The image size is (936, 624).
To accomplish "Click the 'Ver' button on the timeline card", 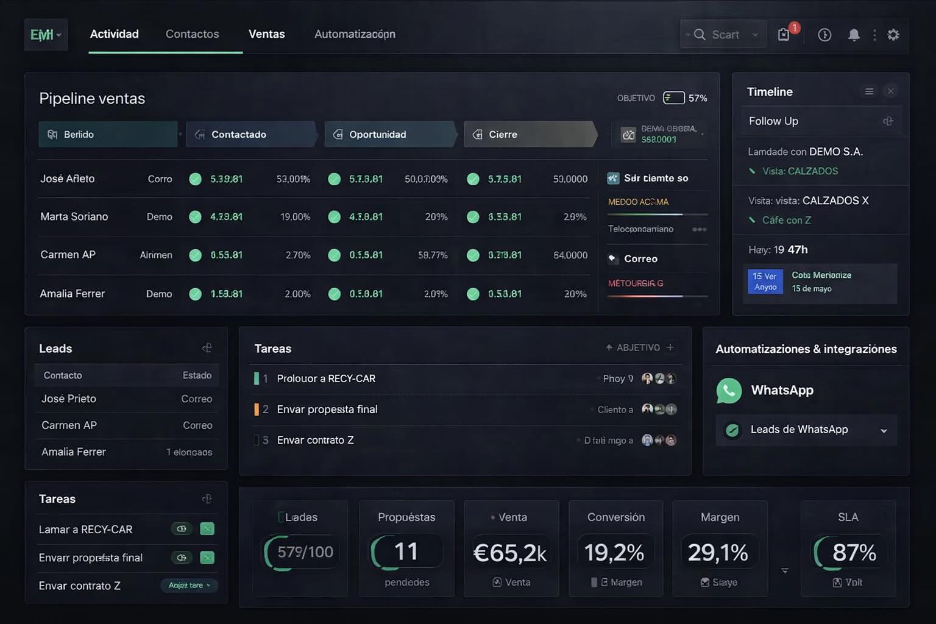I will point(765,282).
